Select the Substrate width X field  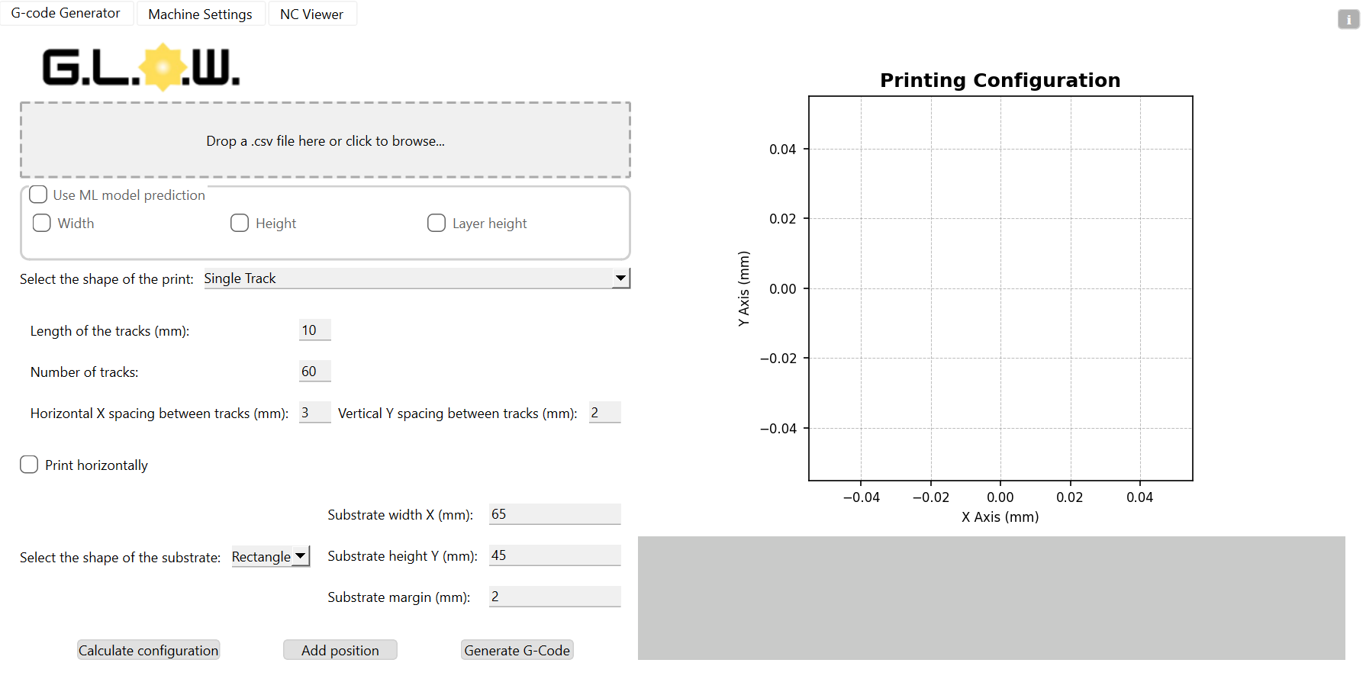[x=554, y=514]
